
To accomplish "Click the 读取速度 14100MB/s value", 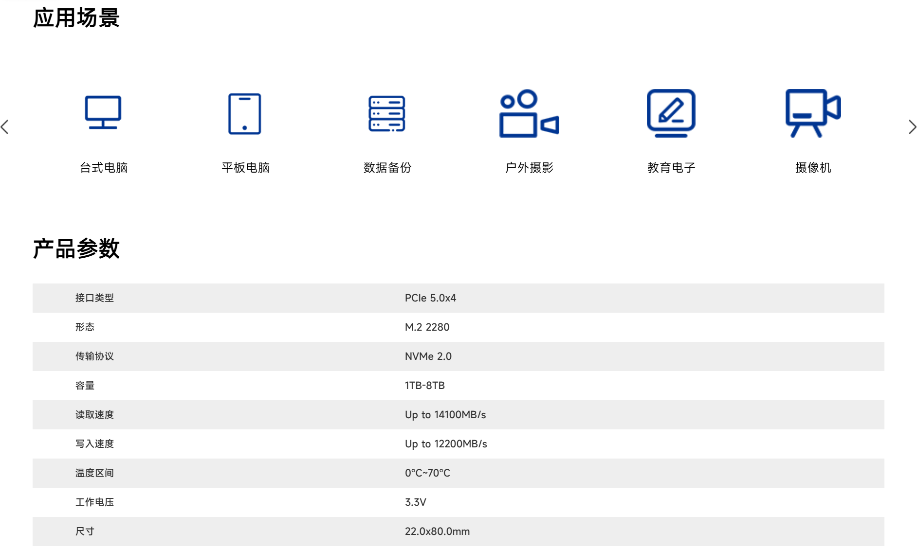I will (445, 415).
